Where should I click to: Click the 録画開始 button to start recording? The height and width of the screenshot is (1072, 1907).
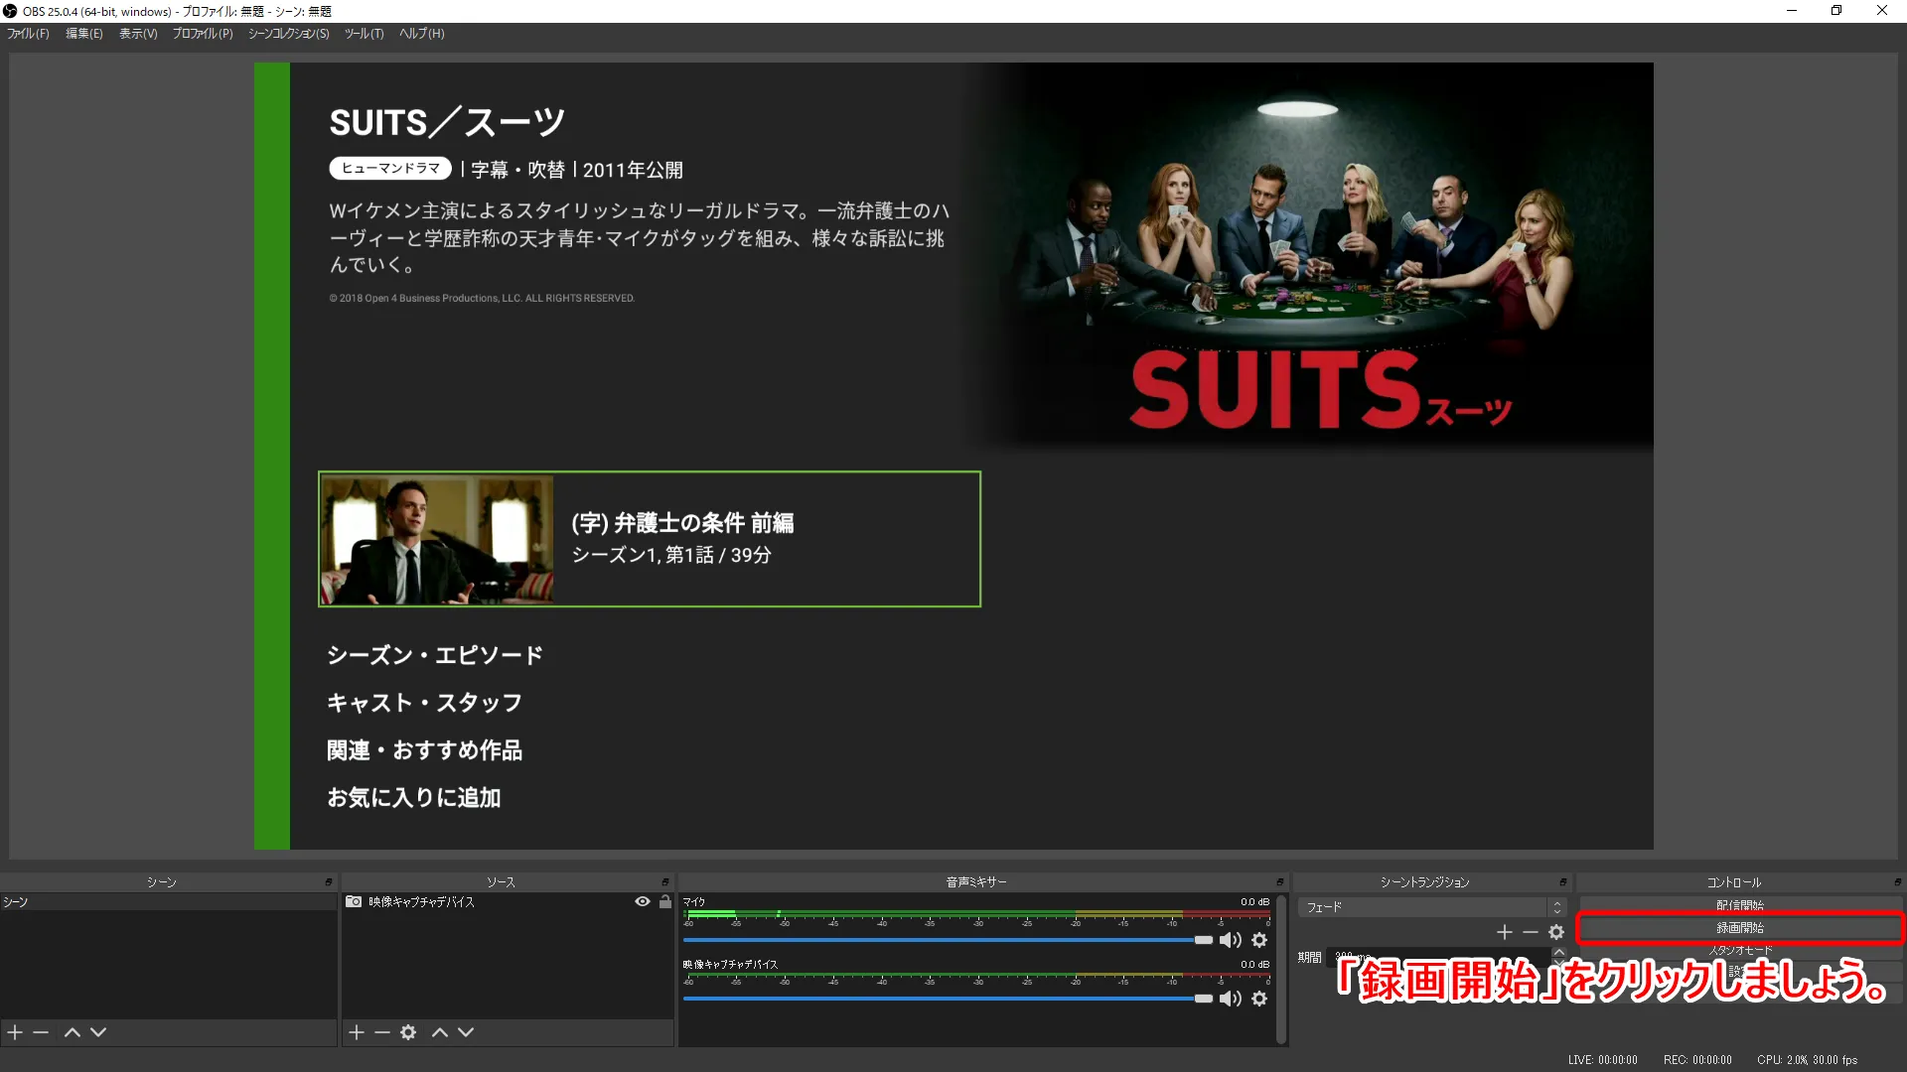coord(1740,928)
